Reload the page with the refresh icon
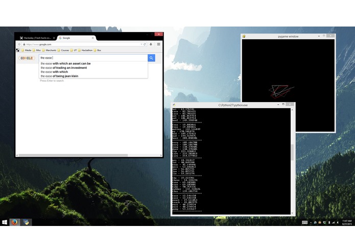The height and width of the screenshot is (252, 355). (145, 44)
